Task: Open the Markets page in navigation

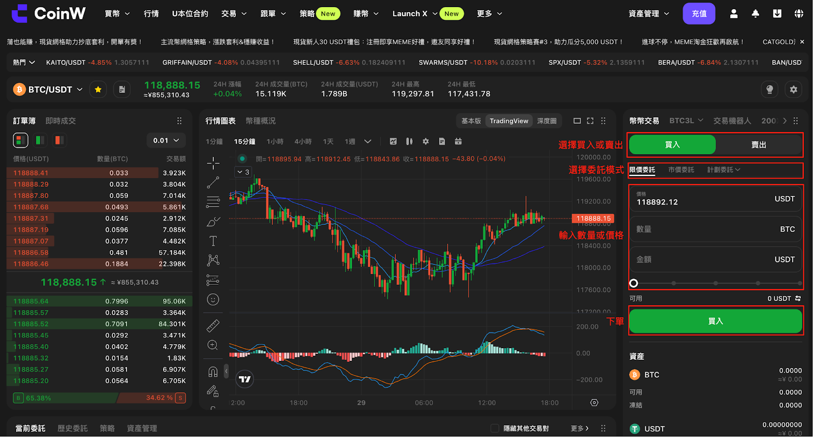Action: pos(151,14)
